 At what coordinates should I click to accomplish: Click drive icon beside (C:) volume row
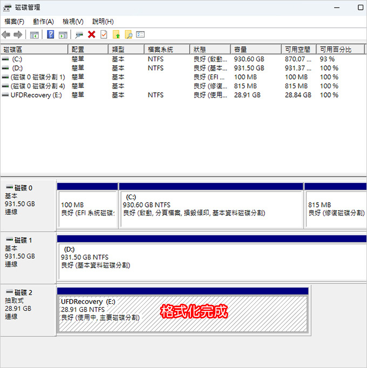coord(5,59)
